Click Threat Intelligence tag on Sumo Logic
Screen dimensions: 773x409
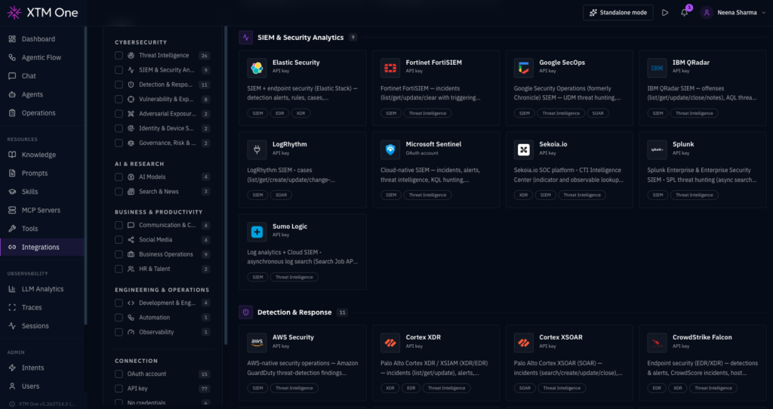coord(294,278)
